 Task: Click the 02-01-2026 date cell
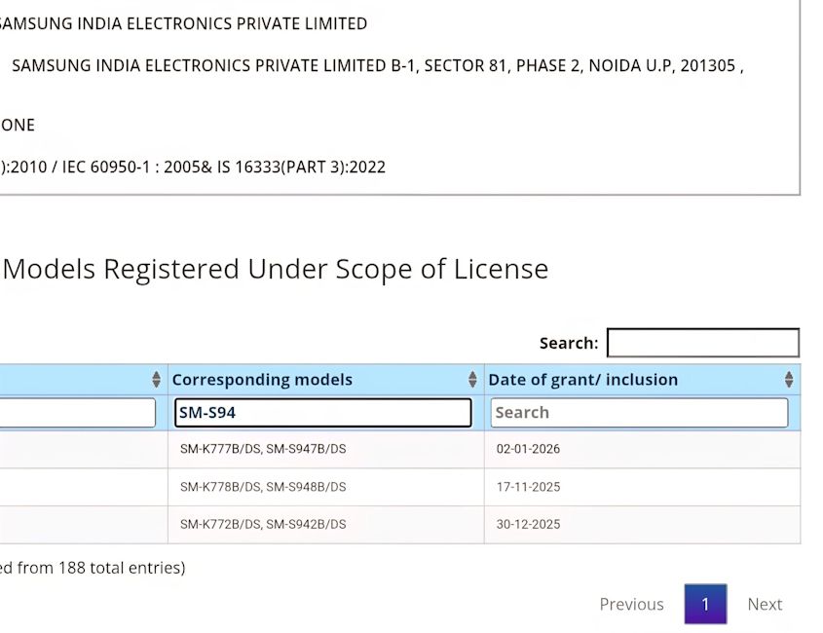tap(528, 449)
